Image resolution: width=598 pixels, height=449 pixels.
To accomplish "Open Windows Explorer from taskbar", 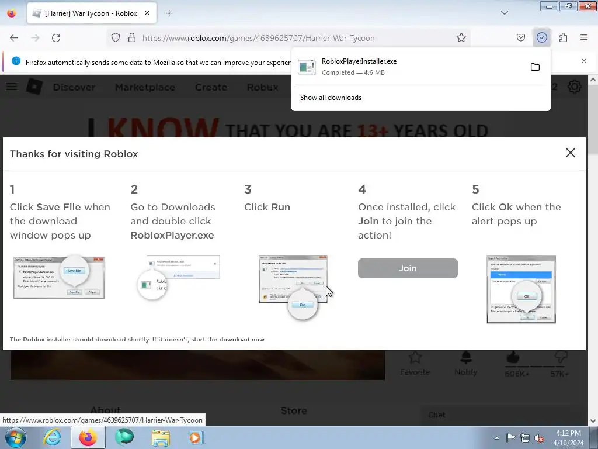I will (x=161, y=437).
